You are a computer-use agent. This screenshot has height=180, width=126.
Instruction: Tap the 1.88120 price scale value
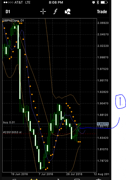[103, 115]
